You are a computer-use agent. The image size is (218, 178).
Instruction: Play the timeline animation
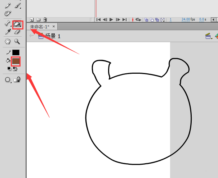(x=111, y=19)
